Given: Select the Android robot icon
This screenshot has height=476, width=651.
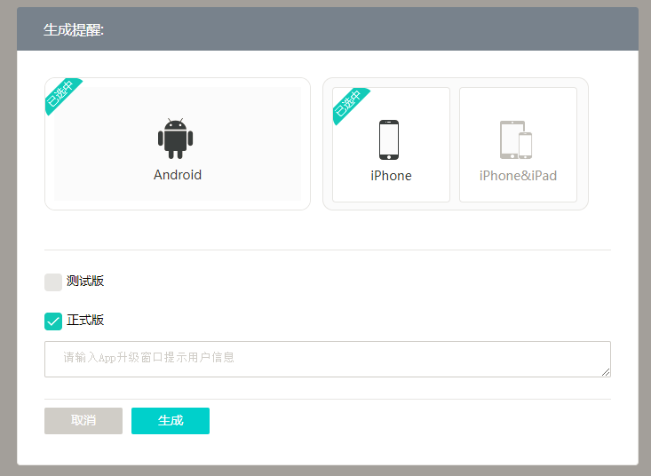Looking at the screenshot, I should (175, 139).
